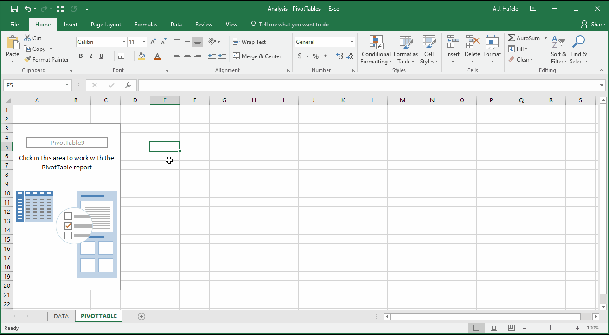Align cell text to the right
Image resolution: width=609 pixels, height=335 pixels.
coord(198,56)
